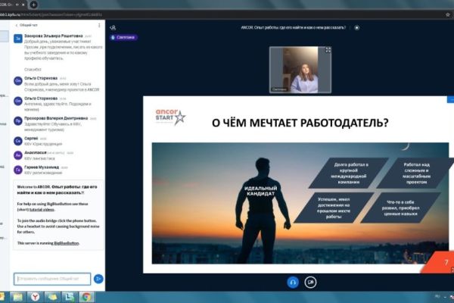Bookmark this page with the star icon
This screenshot has width=454, height=303.
click(448, 14)
